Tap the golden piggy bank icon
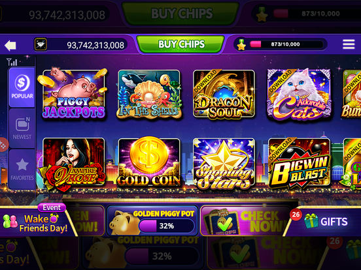The image size is (361, 270). coord(123,222)
